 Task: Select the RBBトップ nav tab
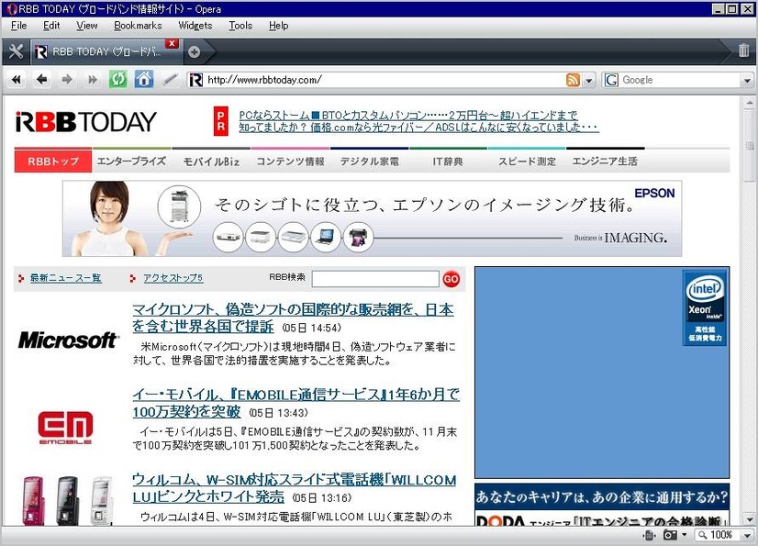coord(53,161)
